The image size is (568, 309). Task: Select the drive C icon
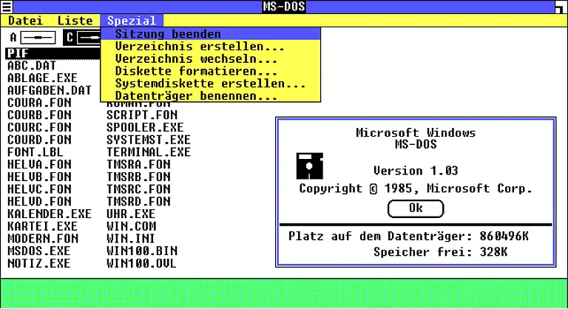[83, 38]
